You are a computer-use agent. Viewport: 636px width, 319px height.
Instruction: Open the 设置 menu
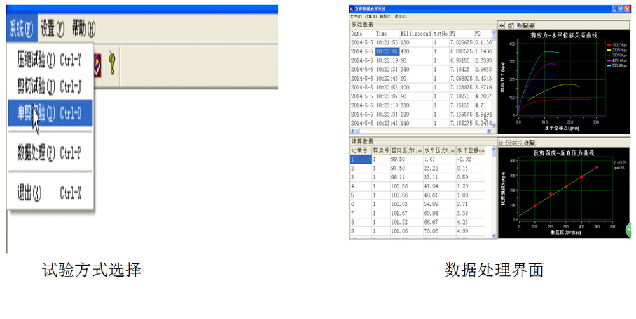coord(53,29)
